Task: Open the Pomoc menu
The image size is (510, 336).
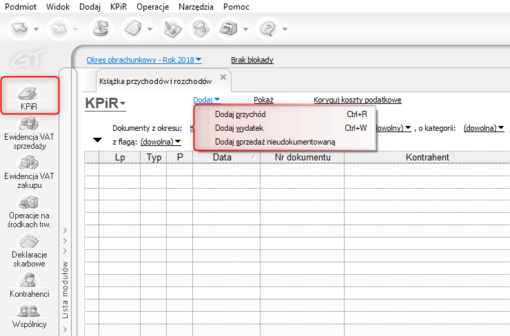Action: (236, 6)
